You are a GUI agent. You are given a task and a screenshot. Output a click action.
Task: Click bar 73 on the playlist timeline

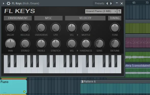[147, 3]
